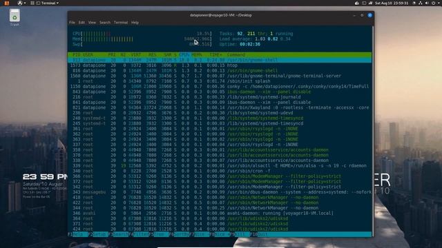Screen dimensions: 442x248
Task: Click the CPU usage meter bar
Action: [x=142, y=34]
